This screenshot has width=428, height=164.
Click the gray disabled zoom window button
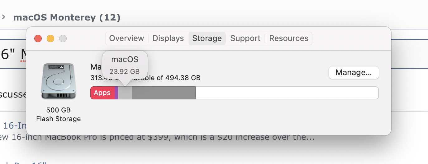coord(63,39)
